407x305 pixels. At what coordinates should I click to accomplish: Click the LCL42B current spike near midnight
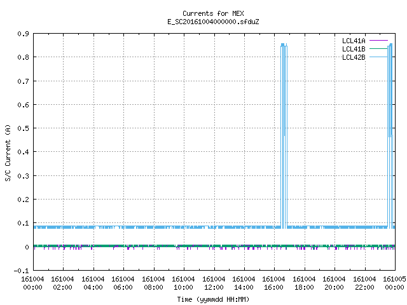tap(390, 136)
